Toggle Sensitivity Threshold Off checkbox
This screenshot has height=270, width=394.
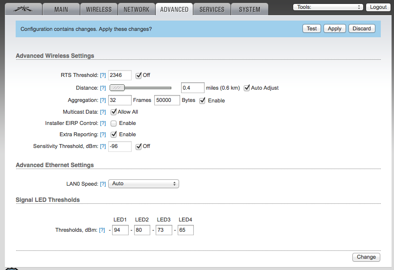coord(139,147)
